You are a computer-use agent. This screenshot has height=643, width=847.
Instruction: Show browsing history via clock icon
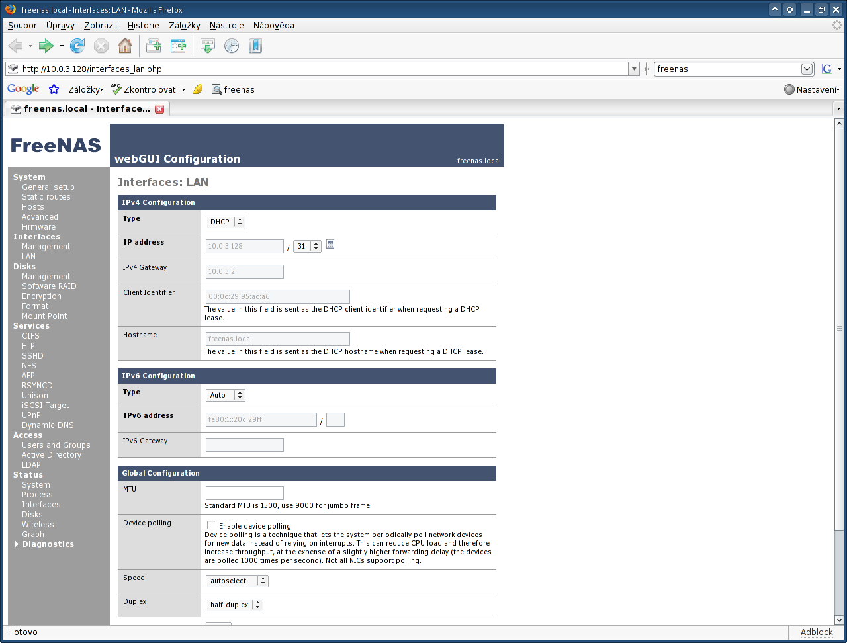tap(232, 46)
